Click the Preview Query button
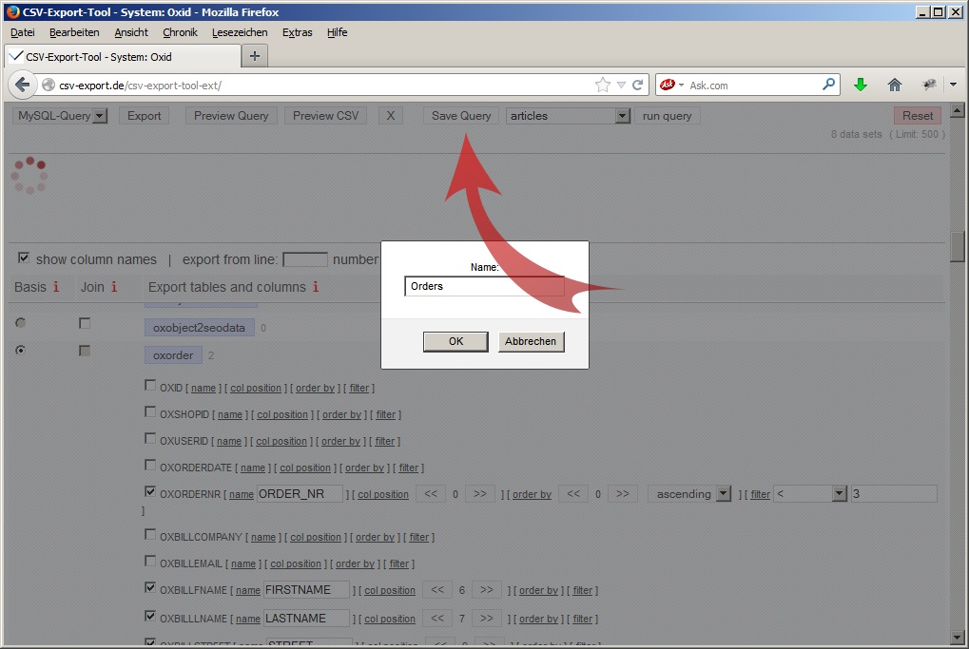969x649 pixels. pos(231,116)
